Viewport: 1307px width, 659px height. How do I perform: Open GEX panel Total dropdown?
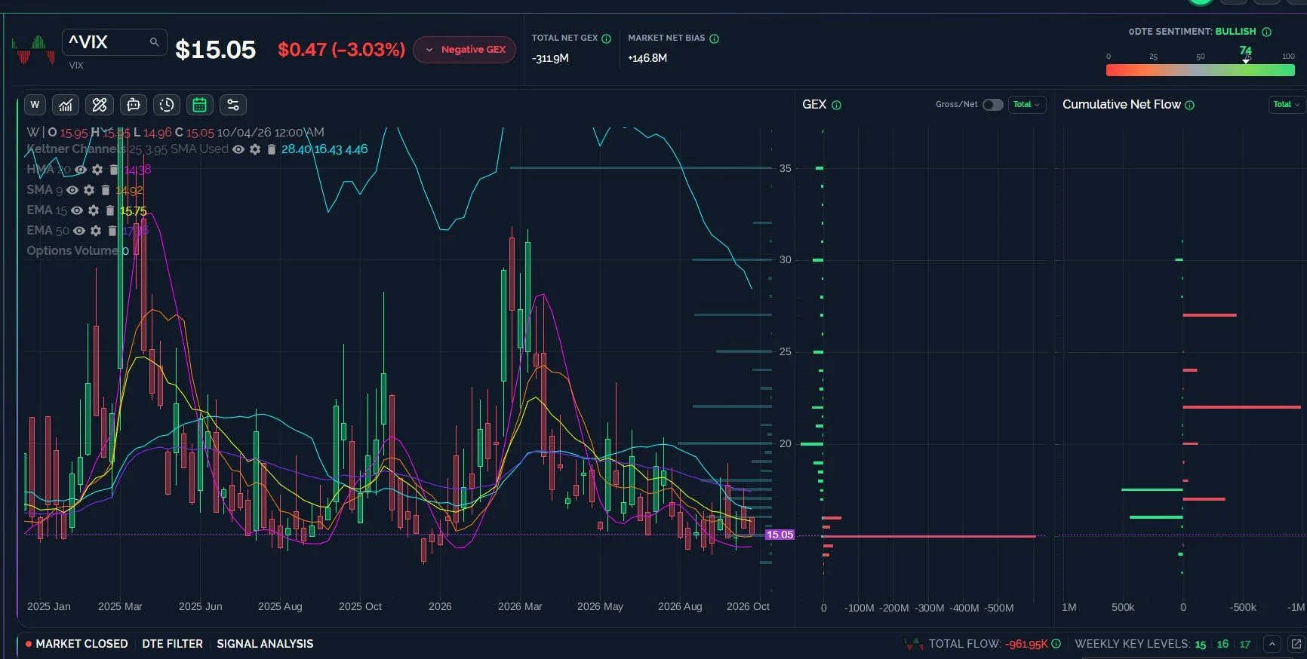1027,105
